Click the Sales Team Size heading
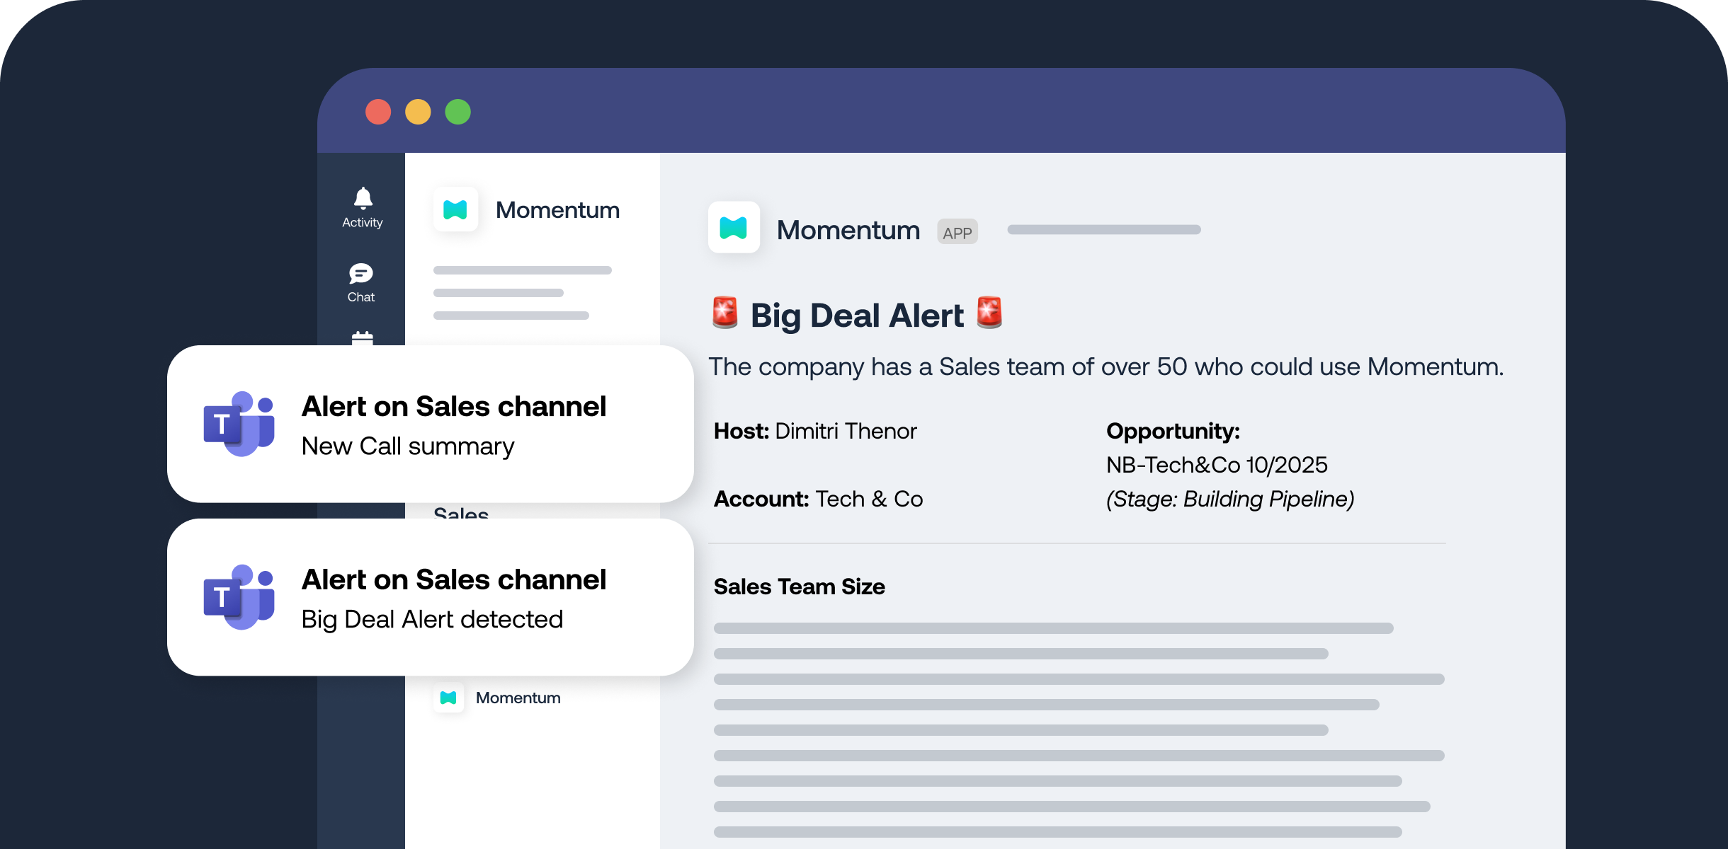Screen dimensions: 1728x849 (x=800, y=587)
